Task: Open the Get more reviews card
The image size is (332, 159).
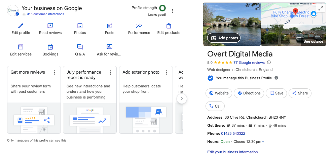Action: coord(34,100)
